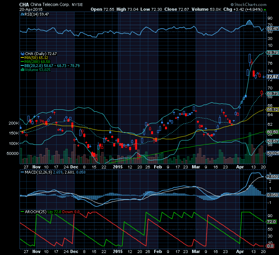Click the CHA ticker symbol in header
The width and height of the screenshot is (279, 255).
point(24,5)
